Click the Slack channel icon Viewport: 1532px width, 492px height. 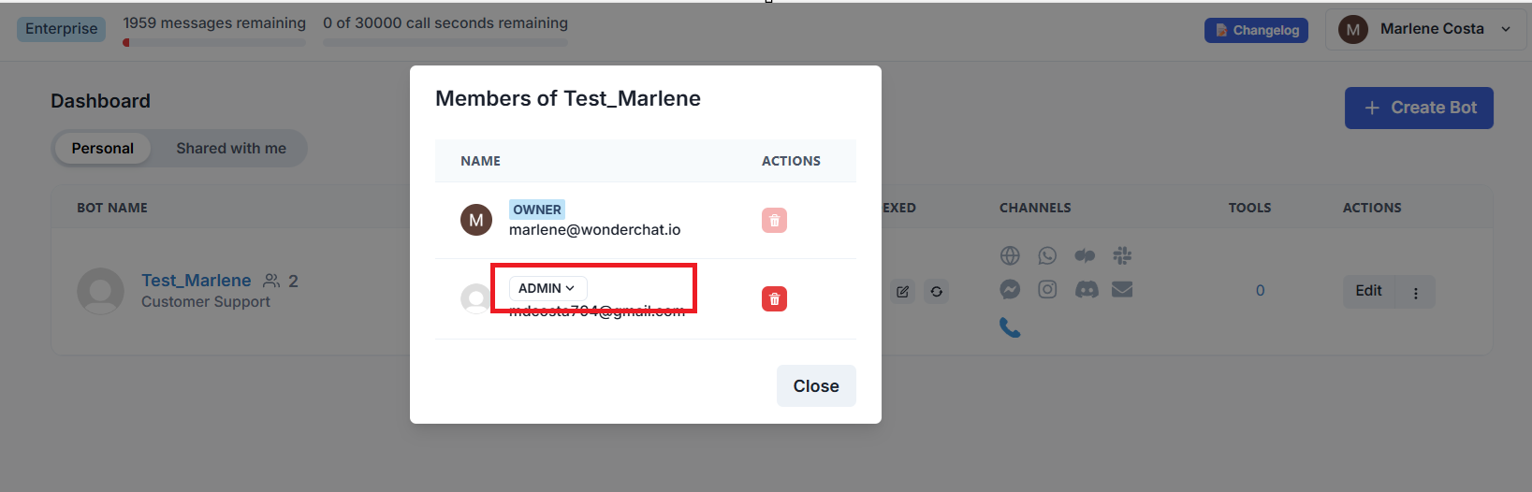(1122, 255)
